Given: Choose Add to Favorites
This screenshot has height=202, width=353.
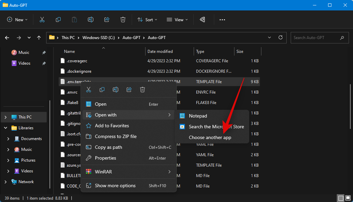Looking at the screenshot, I should pyautogui.click(x=129, y=126).
